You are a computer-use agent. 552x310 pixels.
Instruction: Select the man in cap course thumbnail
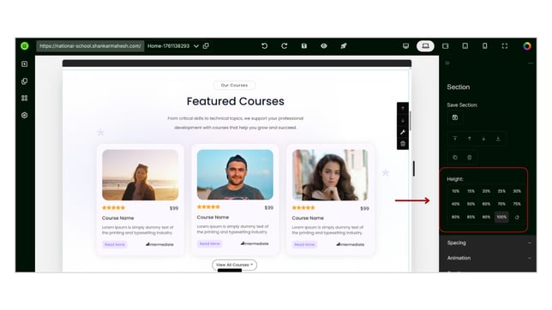click(235, 175)
